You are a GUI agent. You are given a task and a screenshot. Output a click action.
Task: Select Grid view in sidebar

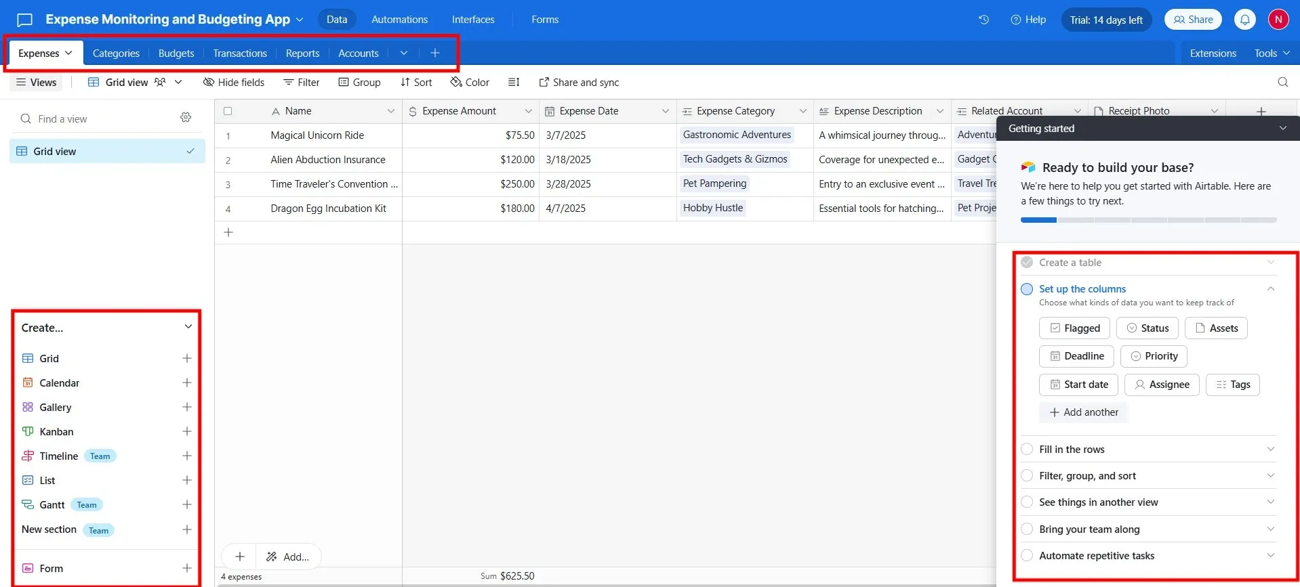(x=107, y=151)
